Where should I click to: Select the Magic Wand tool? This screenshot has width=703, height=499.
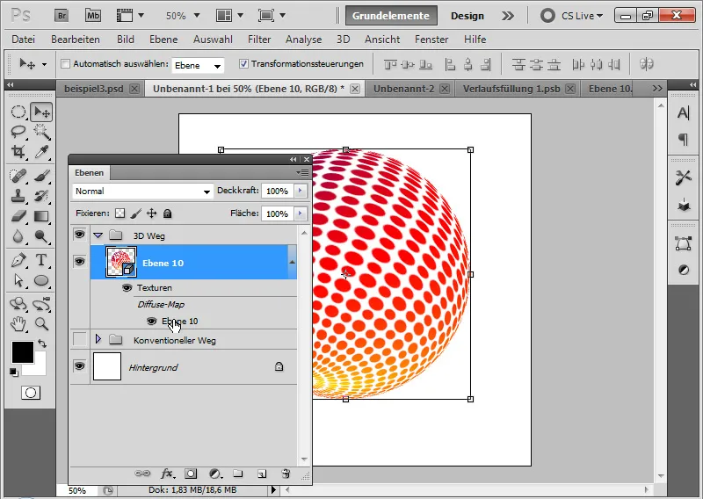[41, 132]
